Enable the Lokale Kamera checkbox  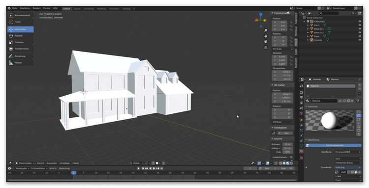point(291,157)
